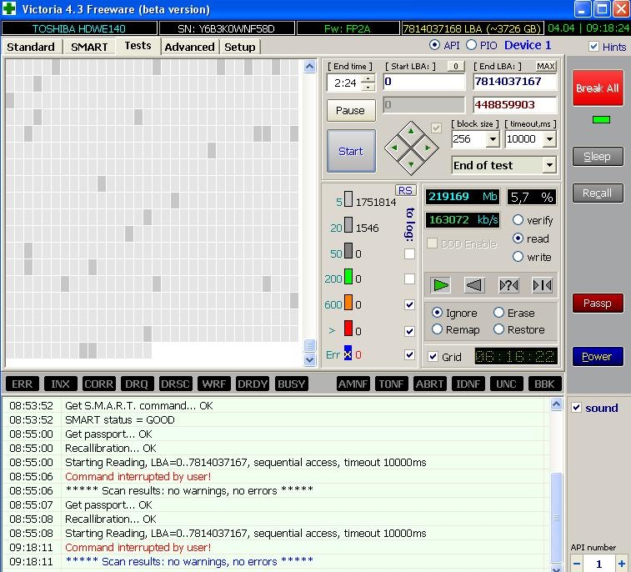The height and width of the screenshot is (572, 631).
Task: Click the reverse scan arrow icon
Action: tap(474, 285)
